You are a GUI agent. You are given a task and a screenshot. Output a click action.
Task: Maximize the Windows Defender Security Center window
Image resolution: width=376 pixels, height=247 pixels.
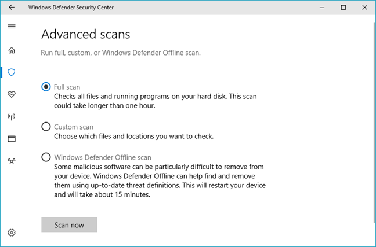(x=344, y=8)
